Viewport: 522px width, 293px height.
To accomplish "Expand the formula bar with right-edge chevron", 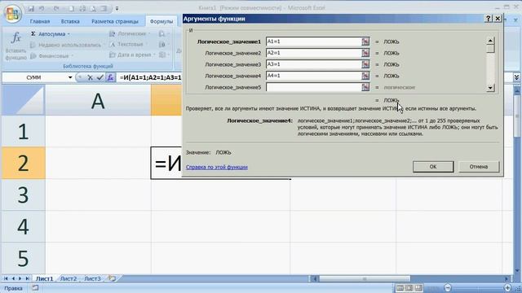I will click(x=516, y=77).
